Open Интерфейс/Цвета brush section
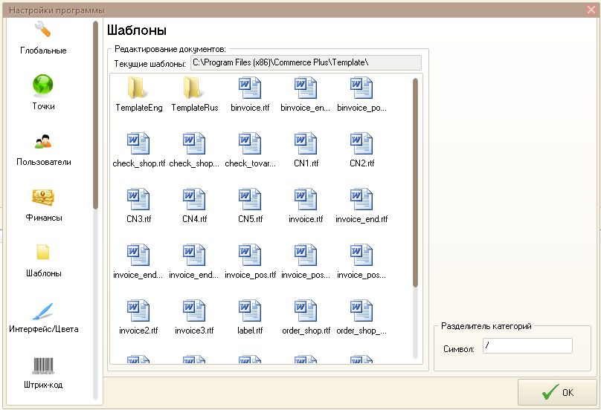The image size is (601, 410). [x=43, y=317]
